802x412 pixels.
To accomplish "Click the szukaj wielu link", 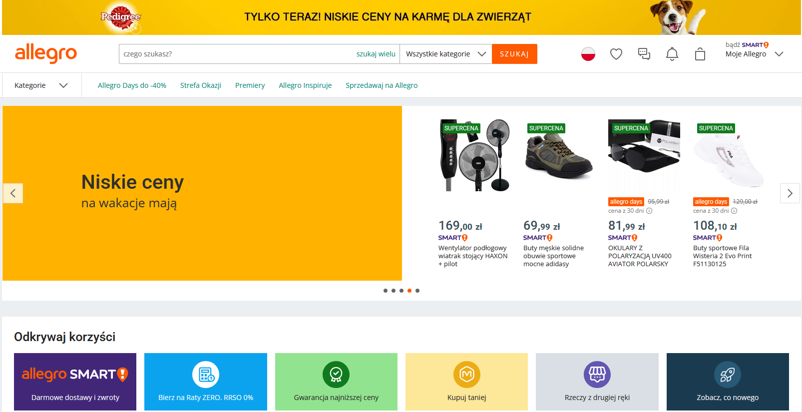I will pos(376,54).
